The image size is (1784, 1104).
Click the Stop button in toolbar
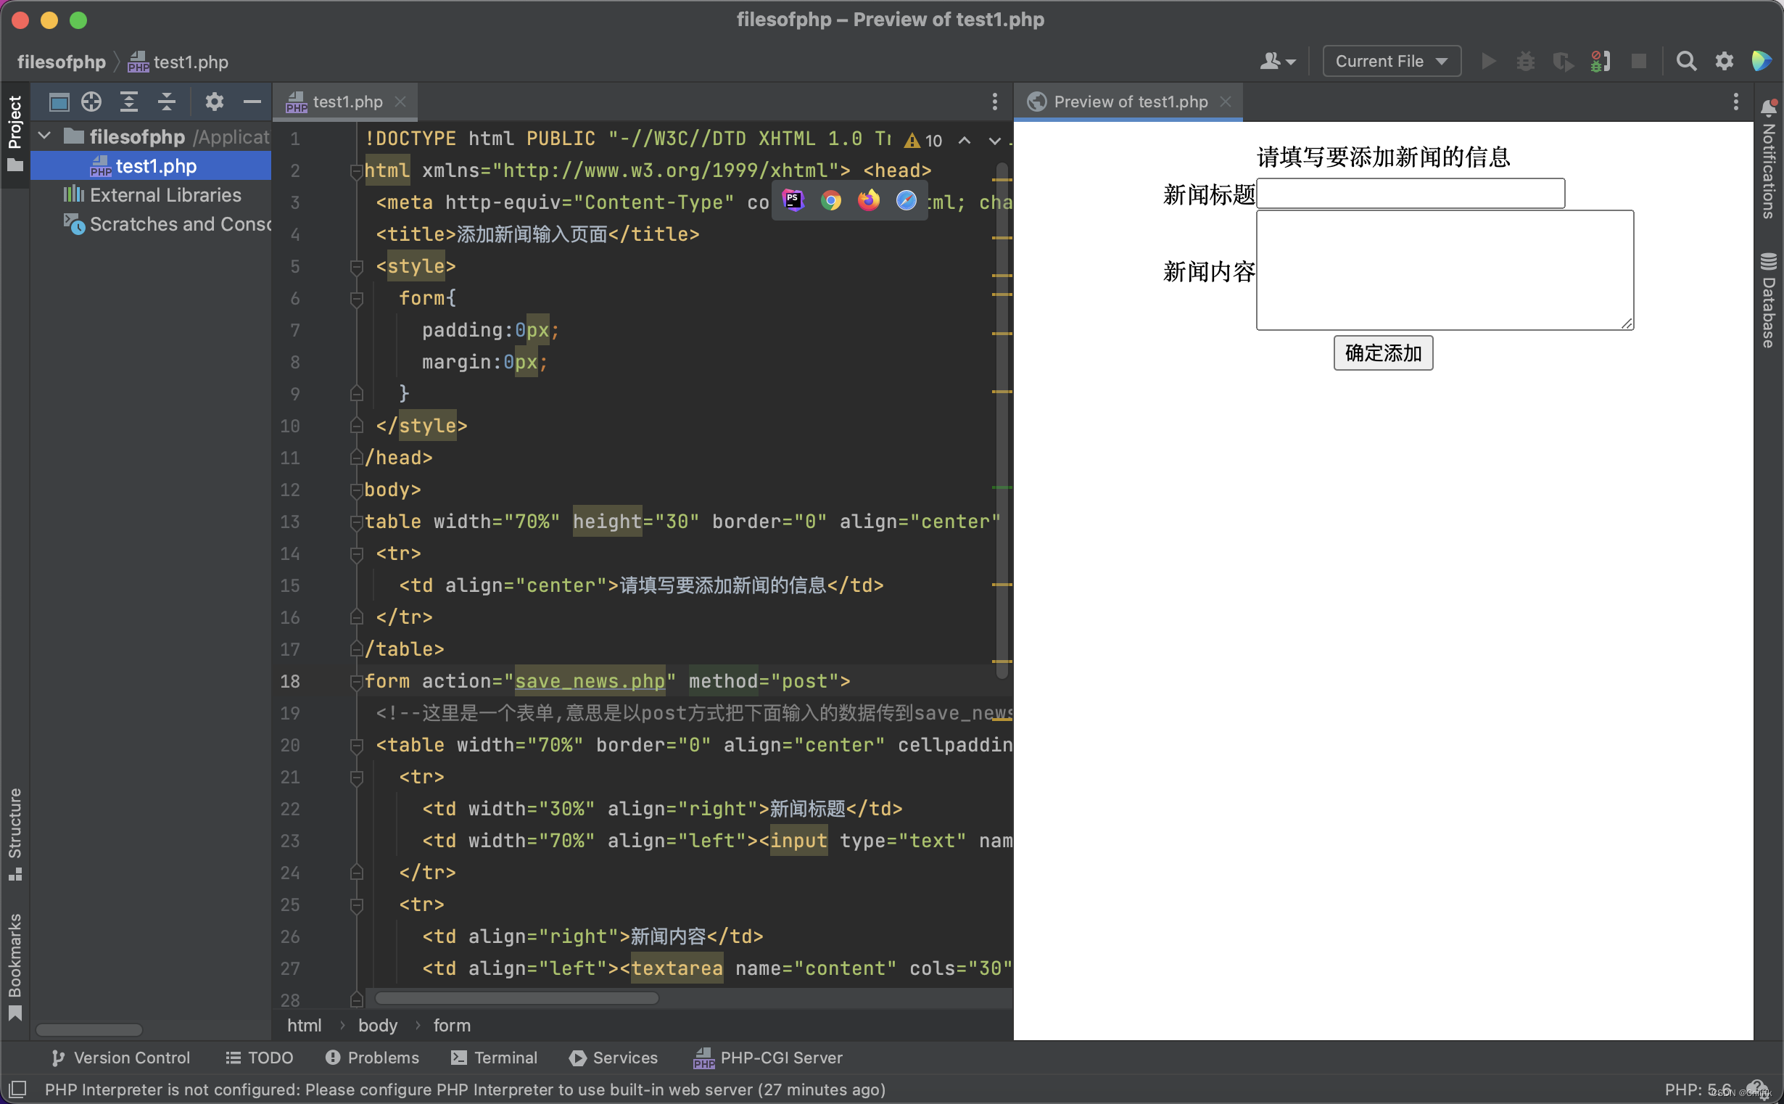click(1636, 60)
